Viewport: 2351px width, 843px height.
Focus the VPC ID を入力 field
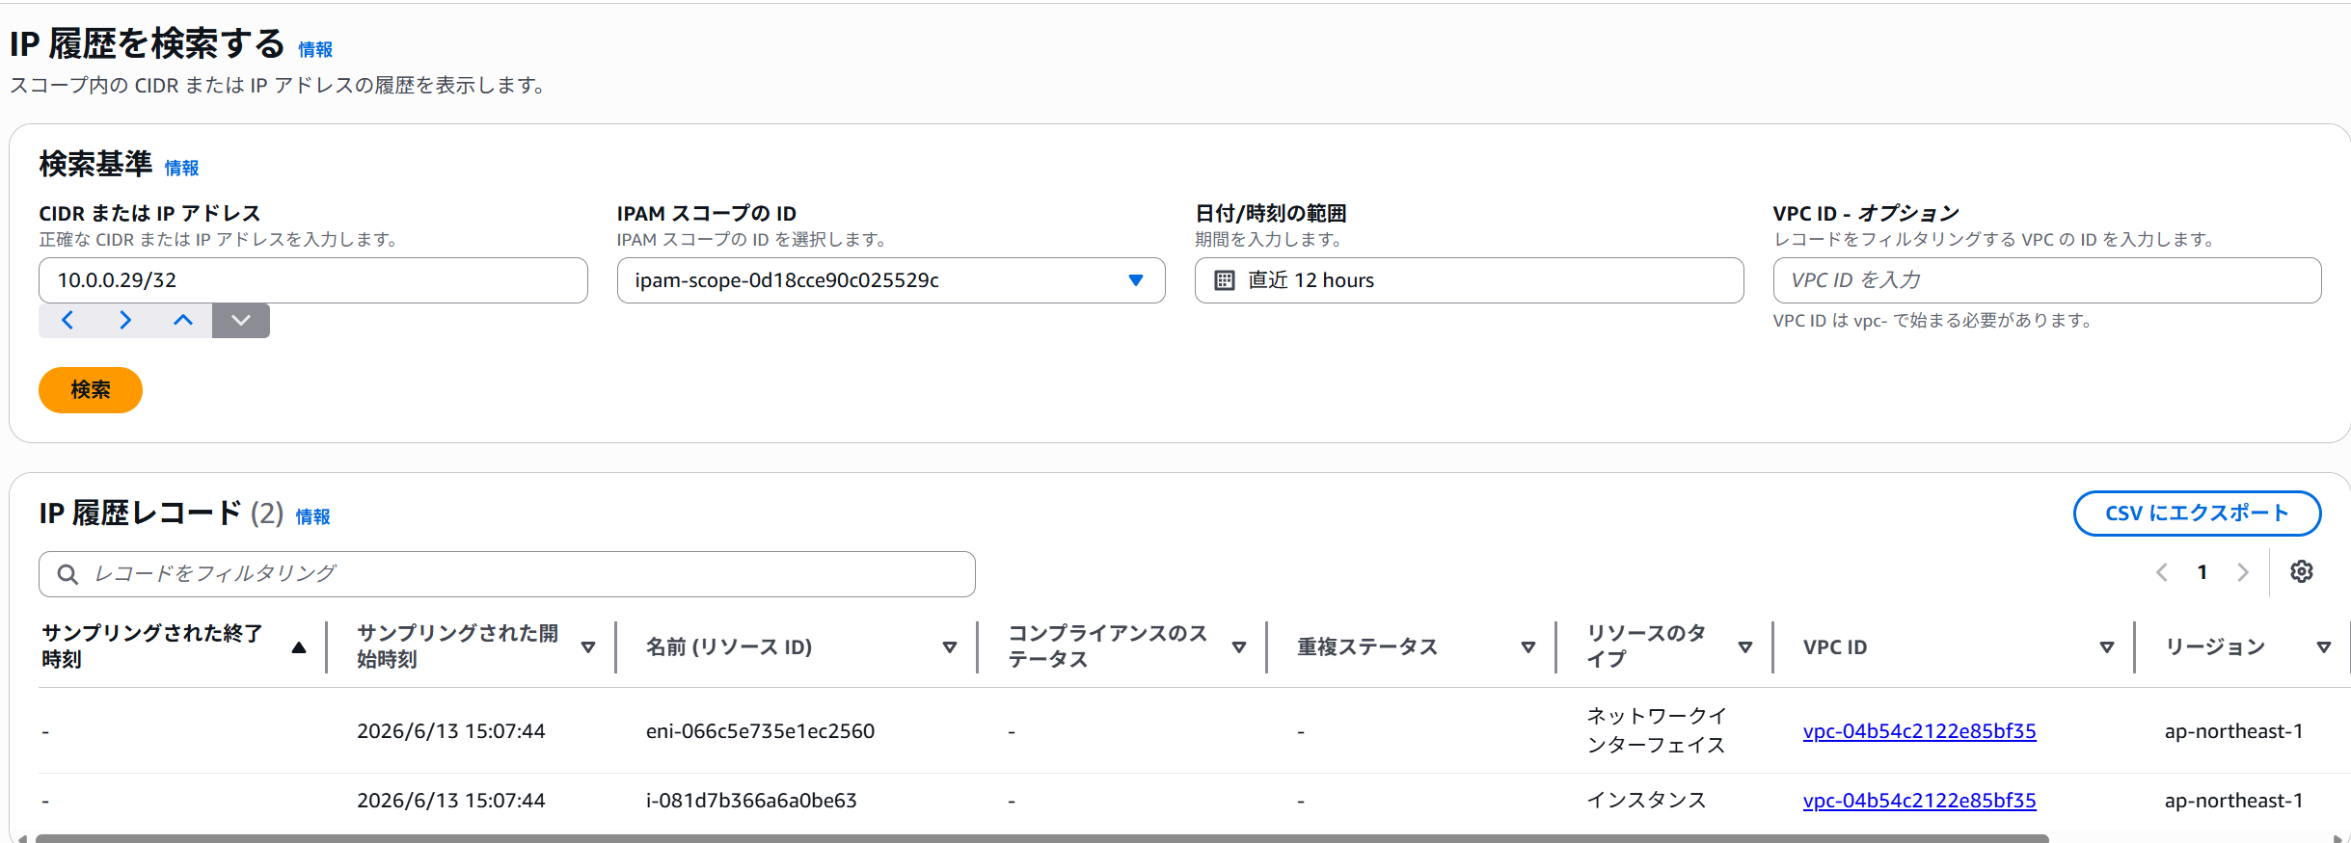click(x=2046, y=280)
